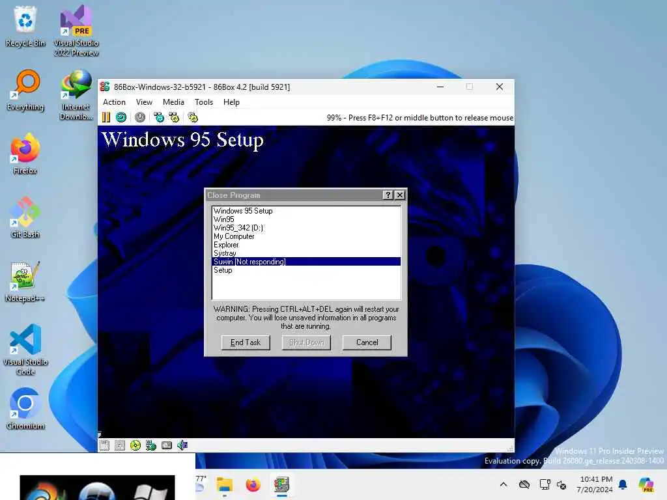
Task: Click the taskbar clock showing 10:41 PM
Action: point(595,484)
